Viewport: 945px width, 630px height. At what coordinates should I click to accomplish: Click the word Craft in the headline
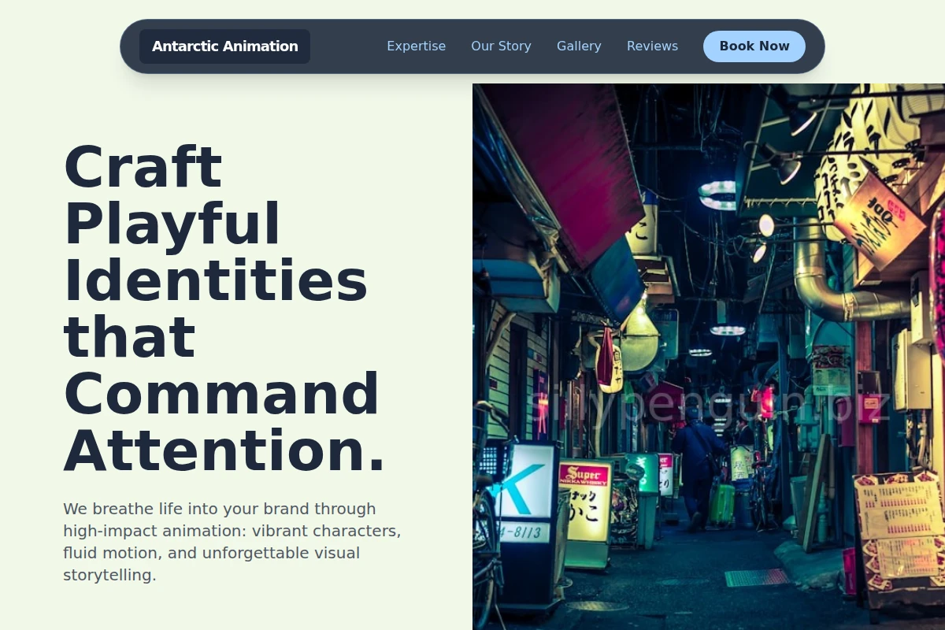[143, 166]
